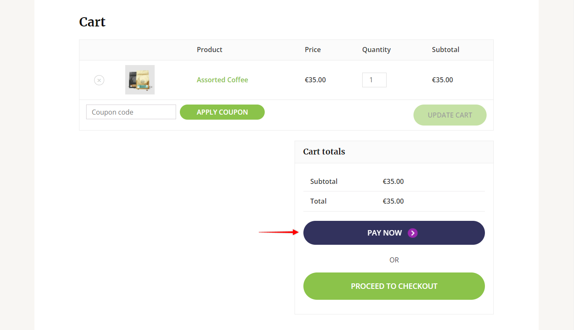
Task: Click the Price column header
Action: click(313, 50)
